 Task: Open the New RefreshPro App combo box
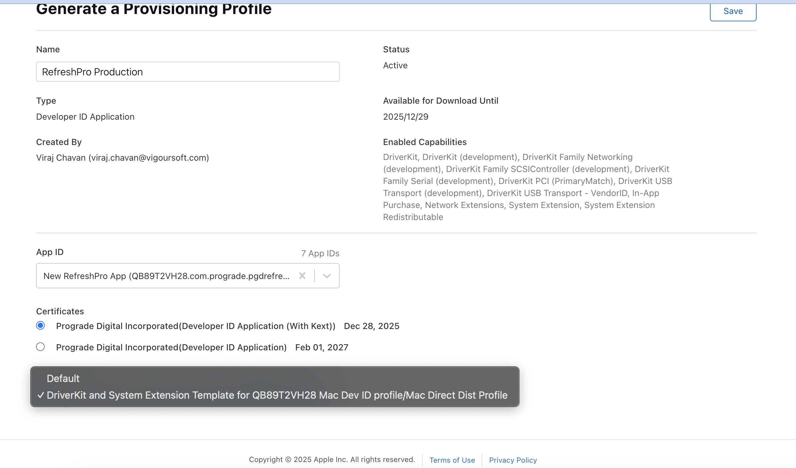188,276
